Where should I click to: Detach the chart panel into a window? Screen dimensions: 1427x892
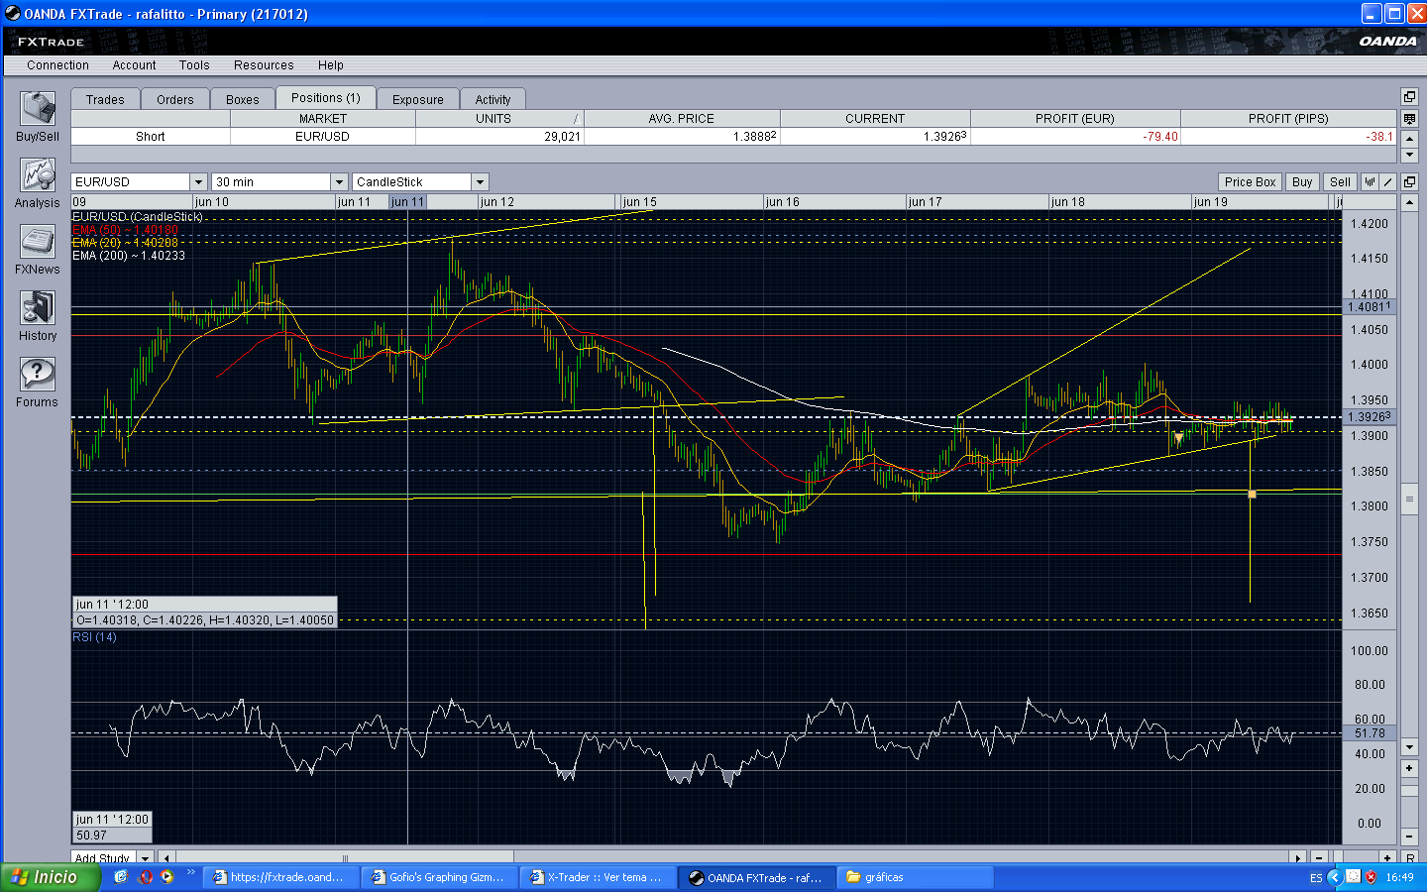[1409, 182]
